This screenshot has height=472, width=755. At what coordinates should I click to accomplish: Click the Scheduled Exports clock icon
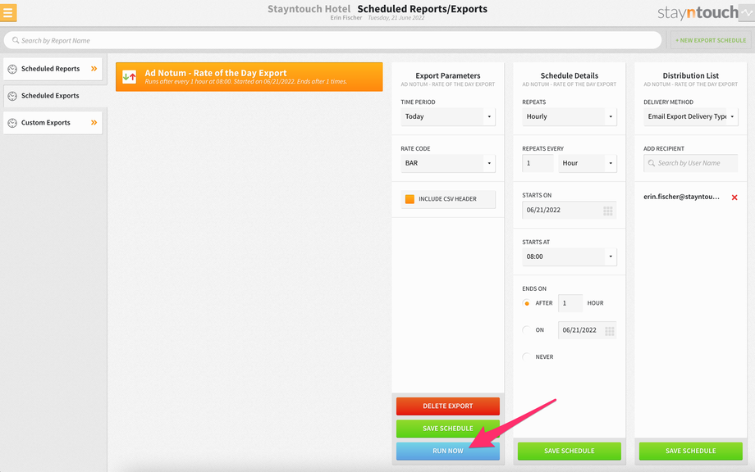pos(12,96)
